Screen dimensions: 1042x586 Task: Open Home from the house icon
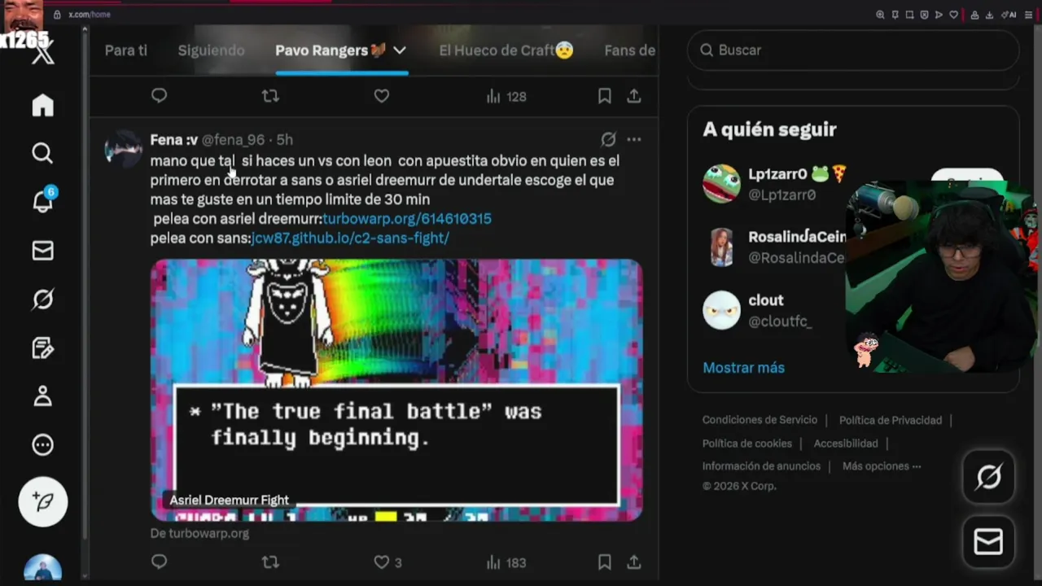point(42,105)
